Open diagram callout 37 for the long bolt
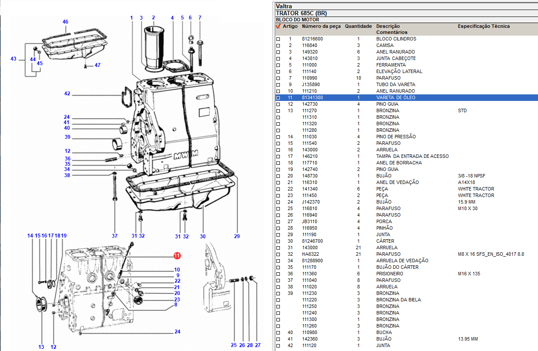The width and height of the screenshot is (538, 351). tap(115, 236)
